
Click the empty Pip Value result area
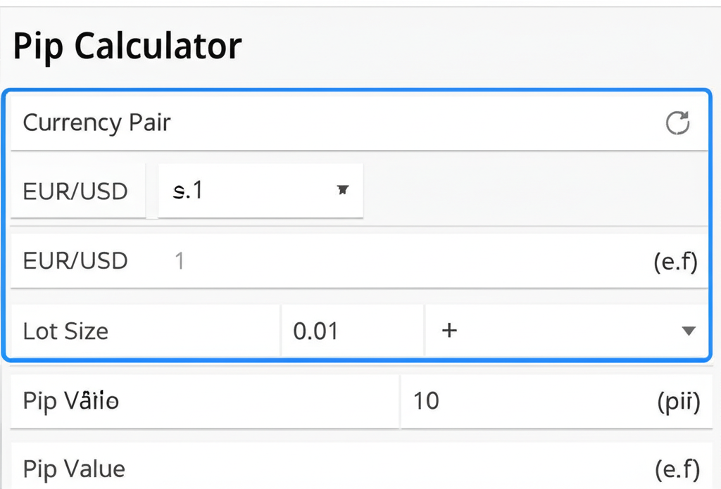coord(387,469)
